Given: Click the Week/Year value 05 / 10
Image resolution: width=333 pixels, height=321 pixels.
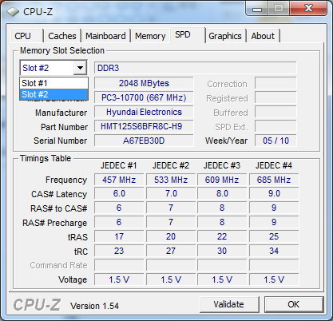Looking at the screenshot, I should point(276,141).
